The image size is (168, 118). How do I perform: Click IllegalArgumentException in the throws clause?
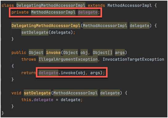coord(68,59)
